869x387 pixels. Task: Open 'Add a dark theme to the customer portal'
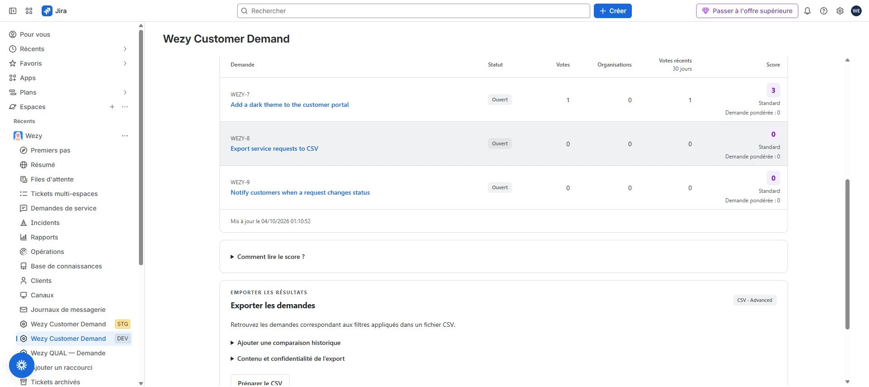(290, 105)
